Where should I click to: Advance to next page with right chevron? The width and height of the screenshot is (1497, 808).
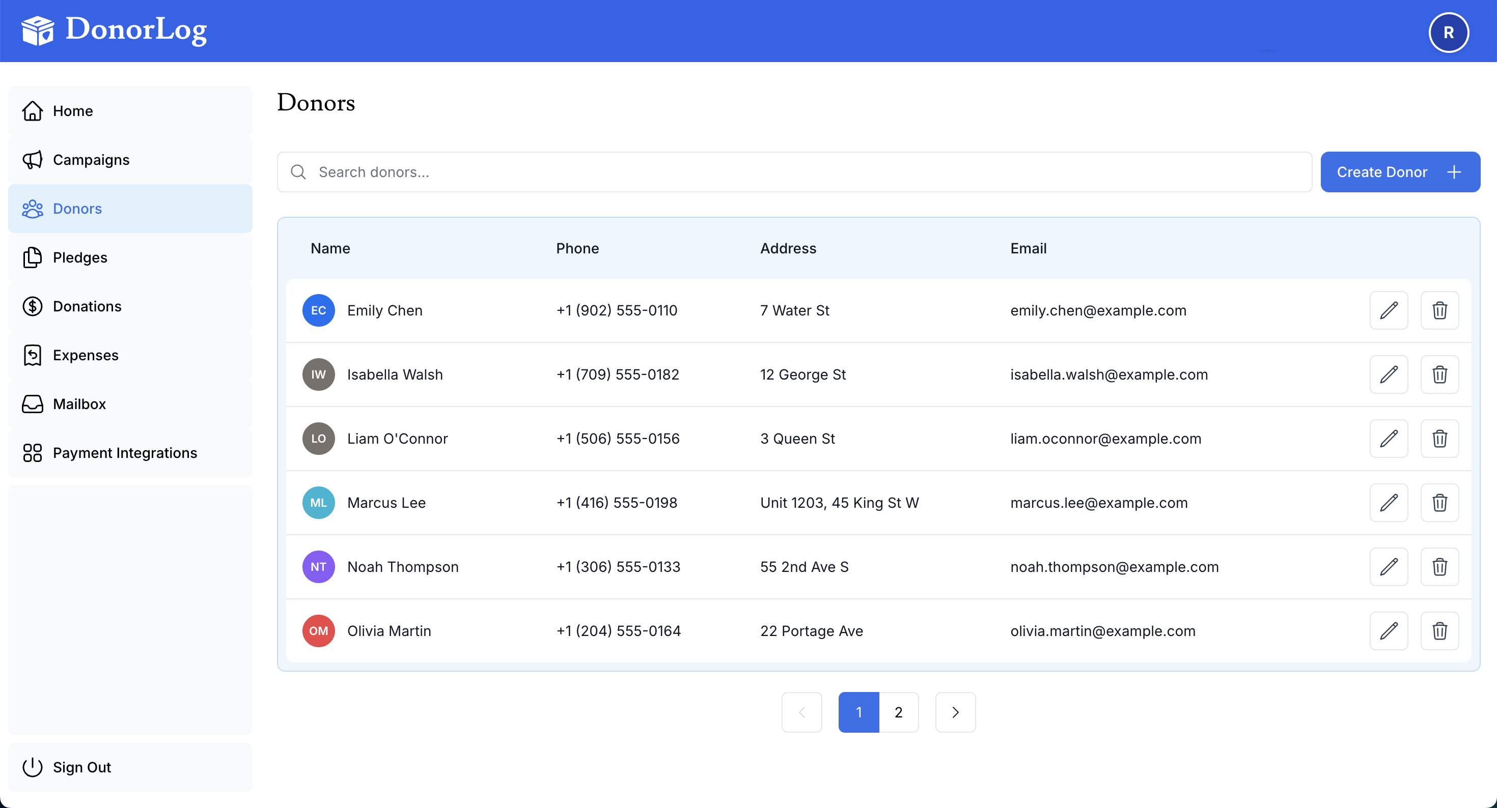click(955, 712)
